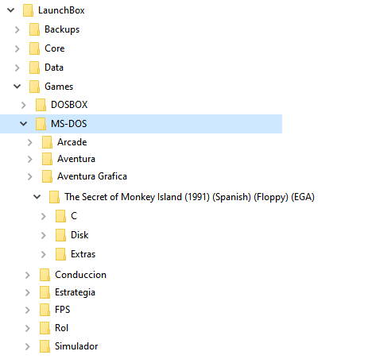Click the DOSBOX folder icon
Screen dimensions: 368x359
pyautogui.click(x=41, y=105)
